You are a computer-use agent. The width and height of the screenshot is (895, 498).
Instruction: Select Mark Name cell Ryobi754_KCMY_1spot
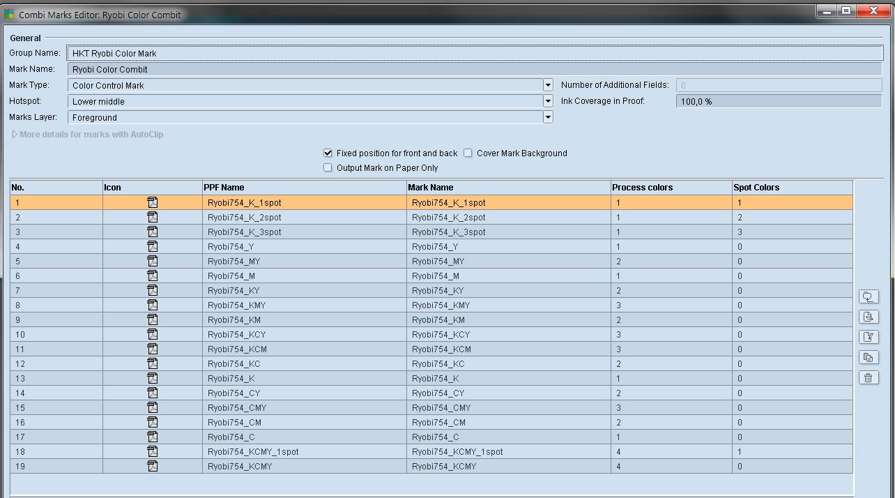tap(509, 451)
